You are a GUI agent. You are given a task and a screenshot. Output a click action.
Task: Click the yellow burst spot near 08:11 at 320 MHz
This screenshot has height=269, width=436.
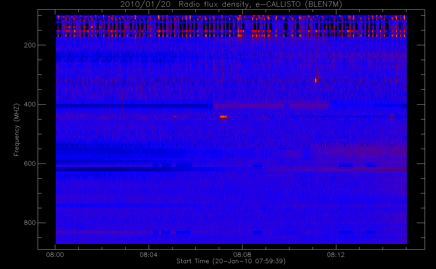pyautogui.click(x=316, y=80)
